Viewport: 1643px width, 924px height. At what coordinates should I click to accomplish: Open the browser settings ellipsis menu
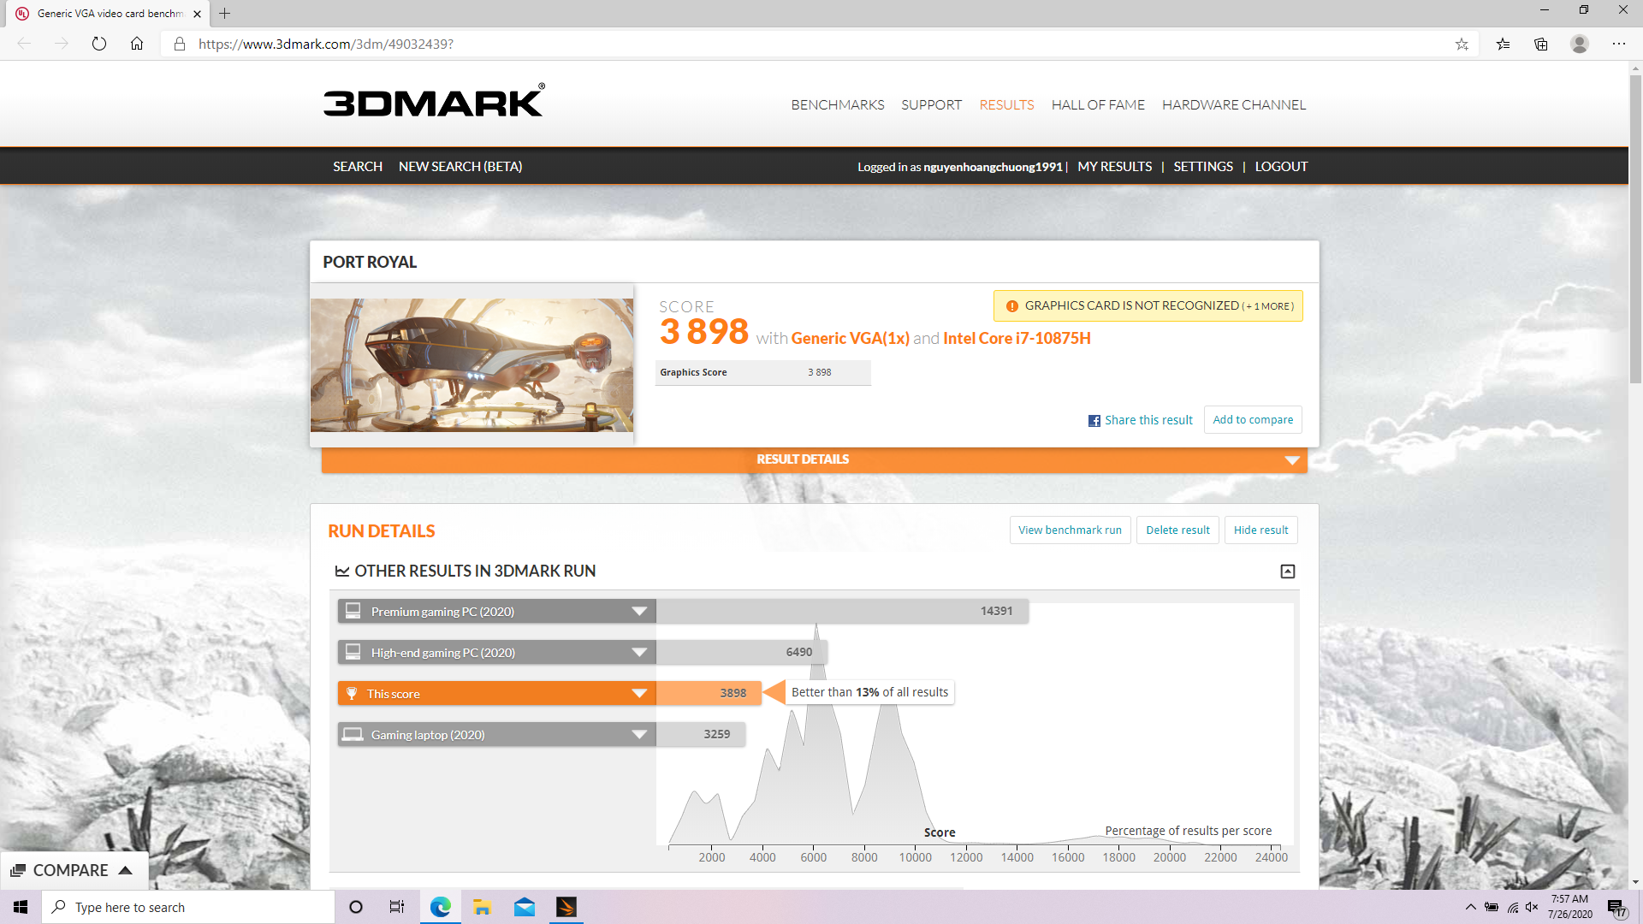pyautogui.click(x=1619, y=44)
